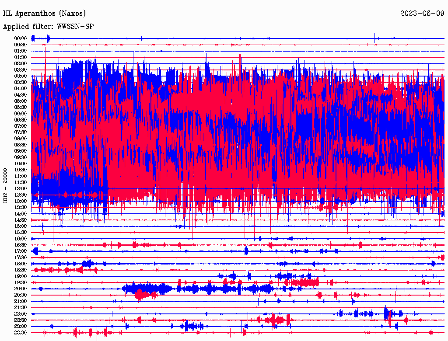The height and width of the screenshot is (341, 448).
Task: Click the 01:00 time label
Action: coord(21,51)
